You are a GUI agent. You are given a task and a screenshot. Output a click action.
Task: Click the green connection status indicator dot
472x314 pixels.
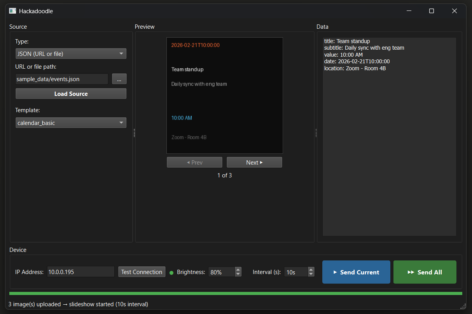coord(171,272)
